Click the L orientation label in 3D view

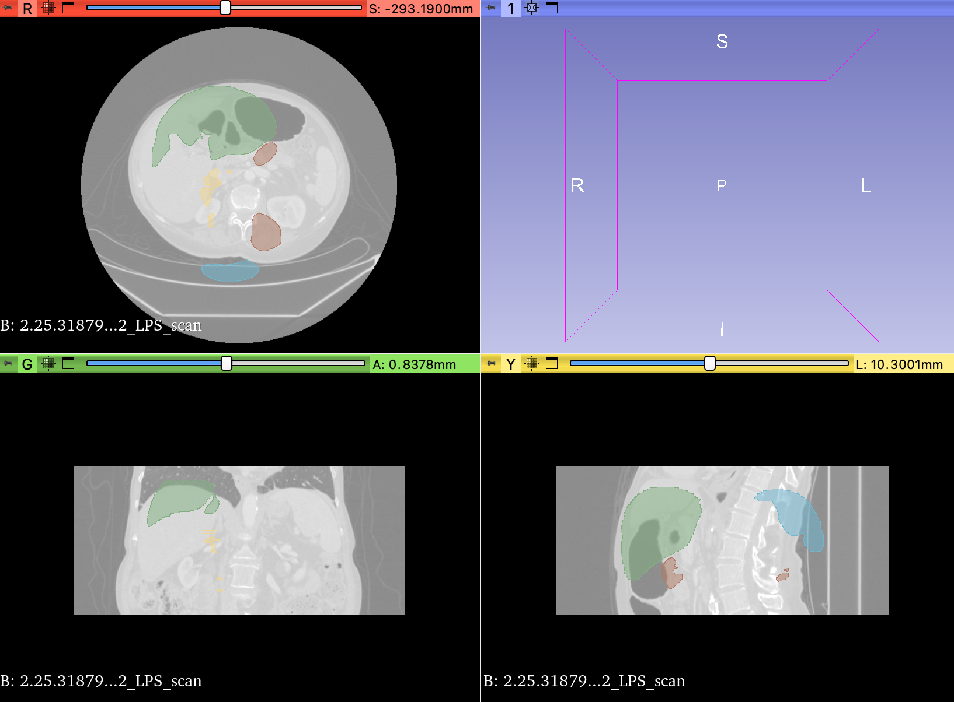pos(866,185)
